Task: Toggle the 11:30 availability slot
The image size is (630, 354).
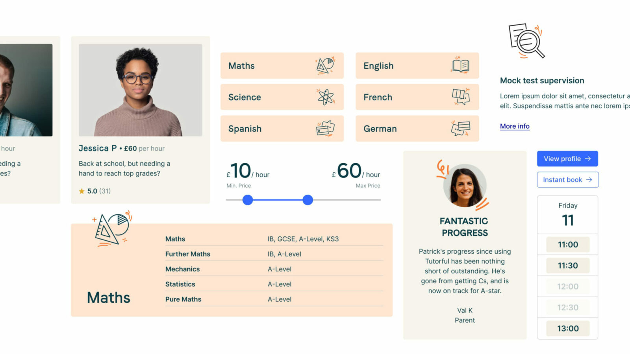Action: pos(567,265)
